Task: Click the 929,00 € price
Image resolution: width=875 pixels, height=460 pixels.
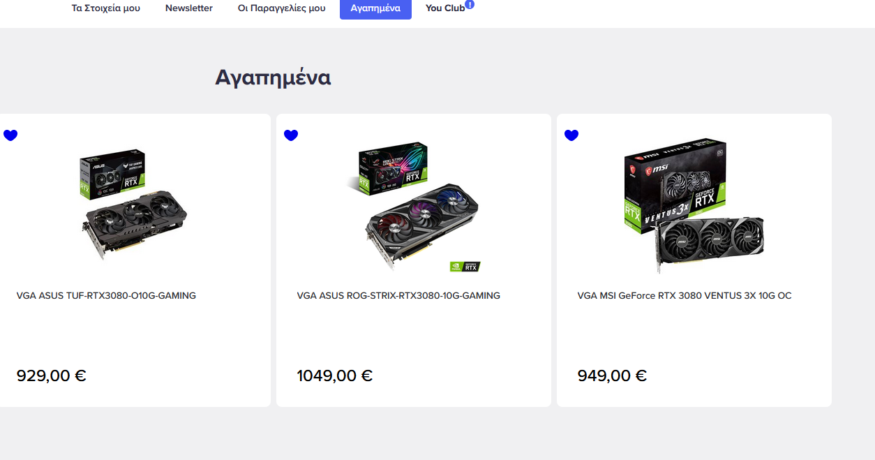Action: pyautogui.click(x=52, y=376)
